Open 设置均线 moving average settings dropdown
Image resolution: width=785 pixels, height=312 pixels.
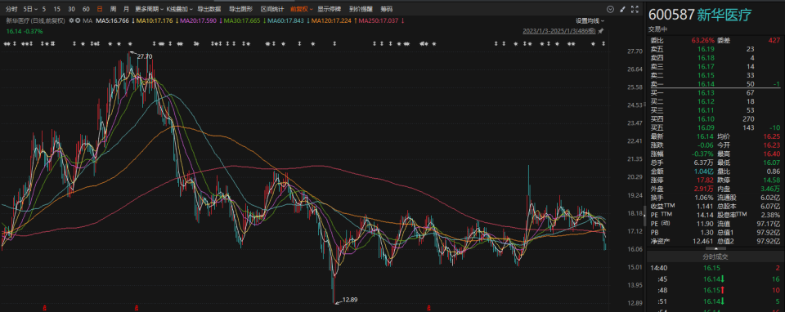coord(590,21)
